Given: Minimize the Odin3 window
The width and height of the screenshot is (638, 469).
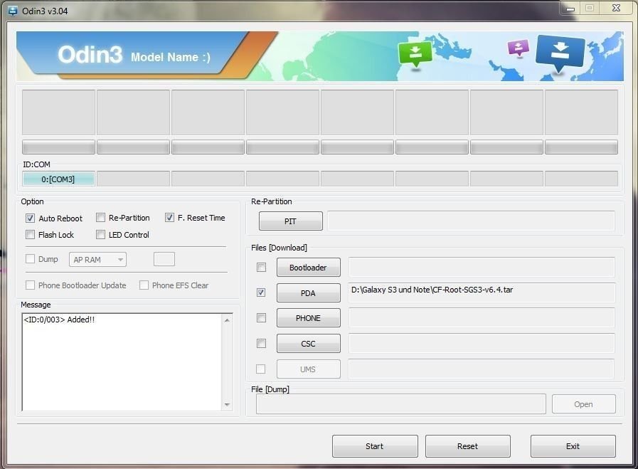Looking at the screenshot, I should pos(570,9).
